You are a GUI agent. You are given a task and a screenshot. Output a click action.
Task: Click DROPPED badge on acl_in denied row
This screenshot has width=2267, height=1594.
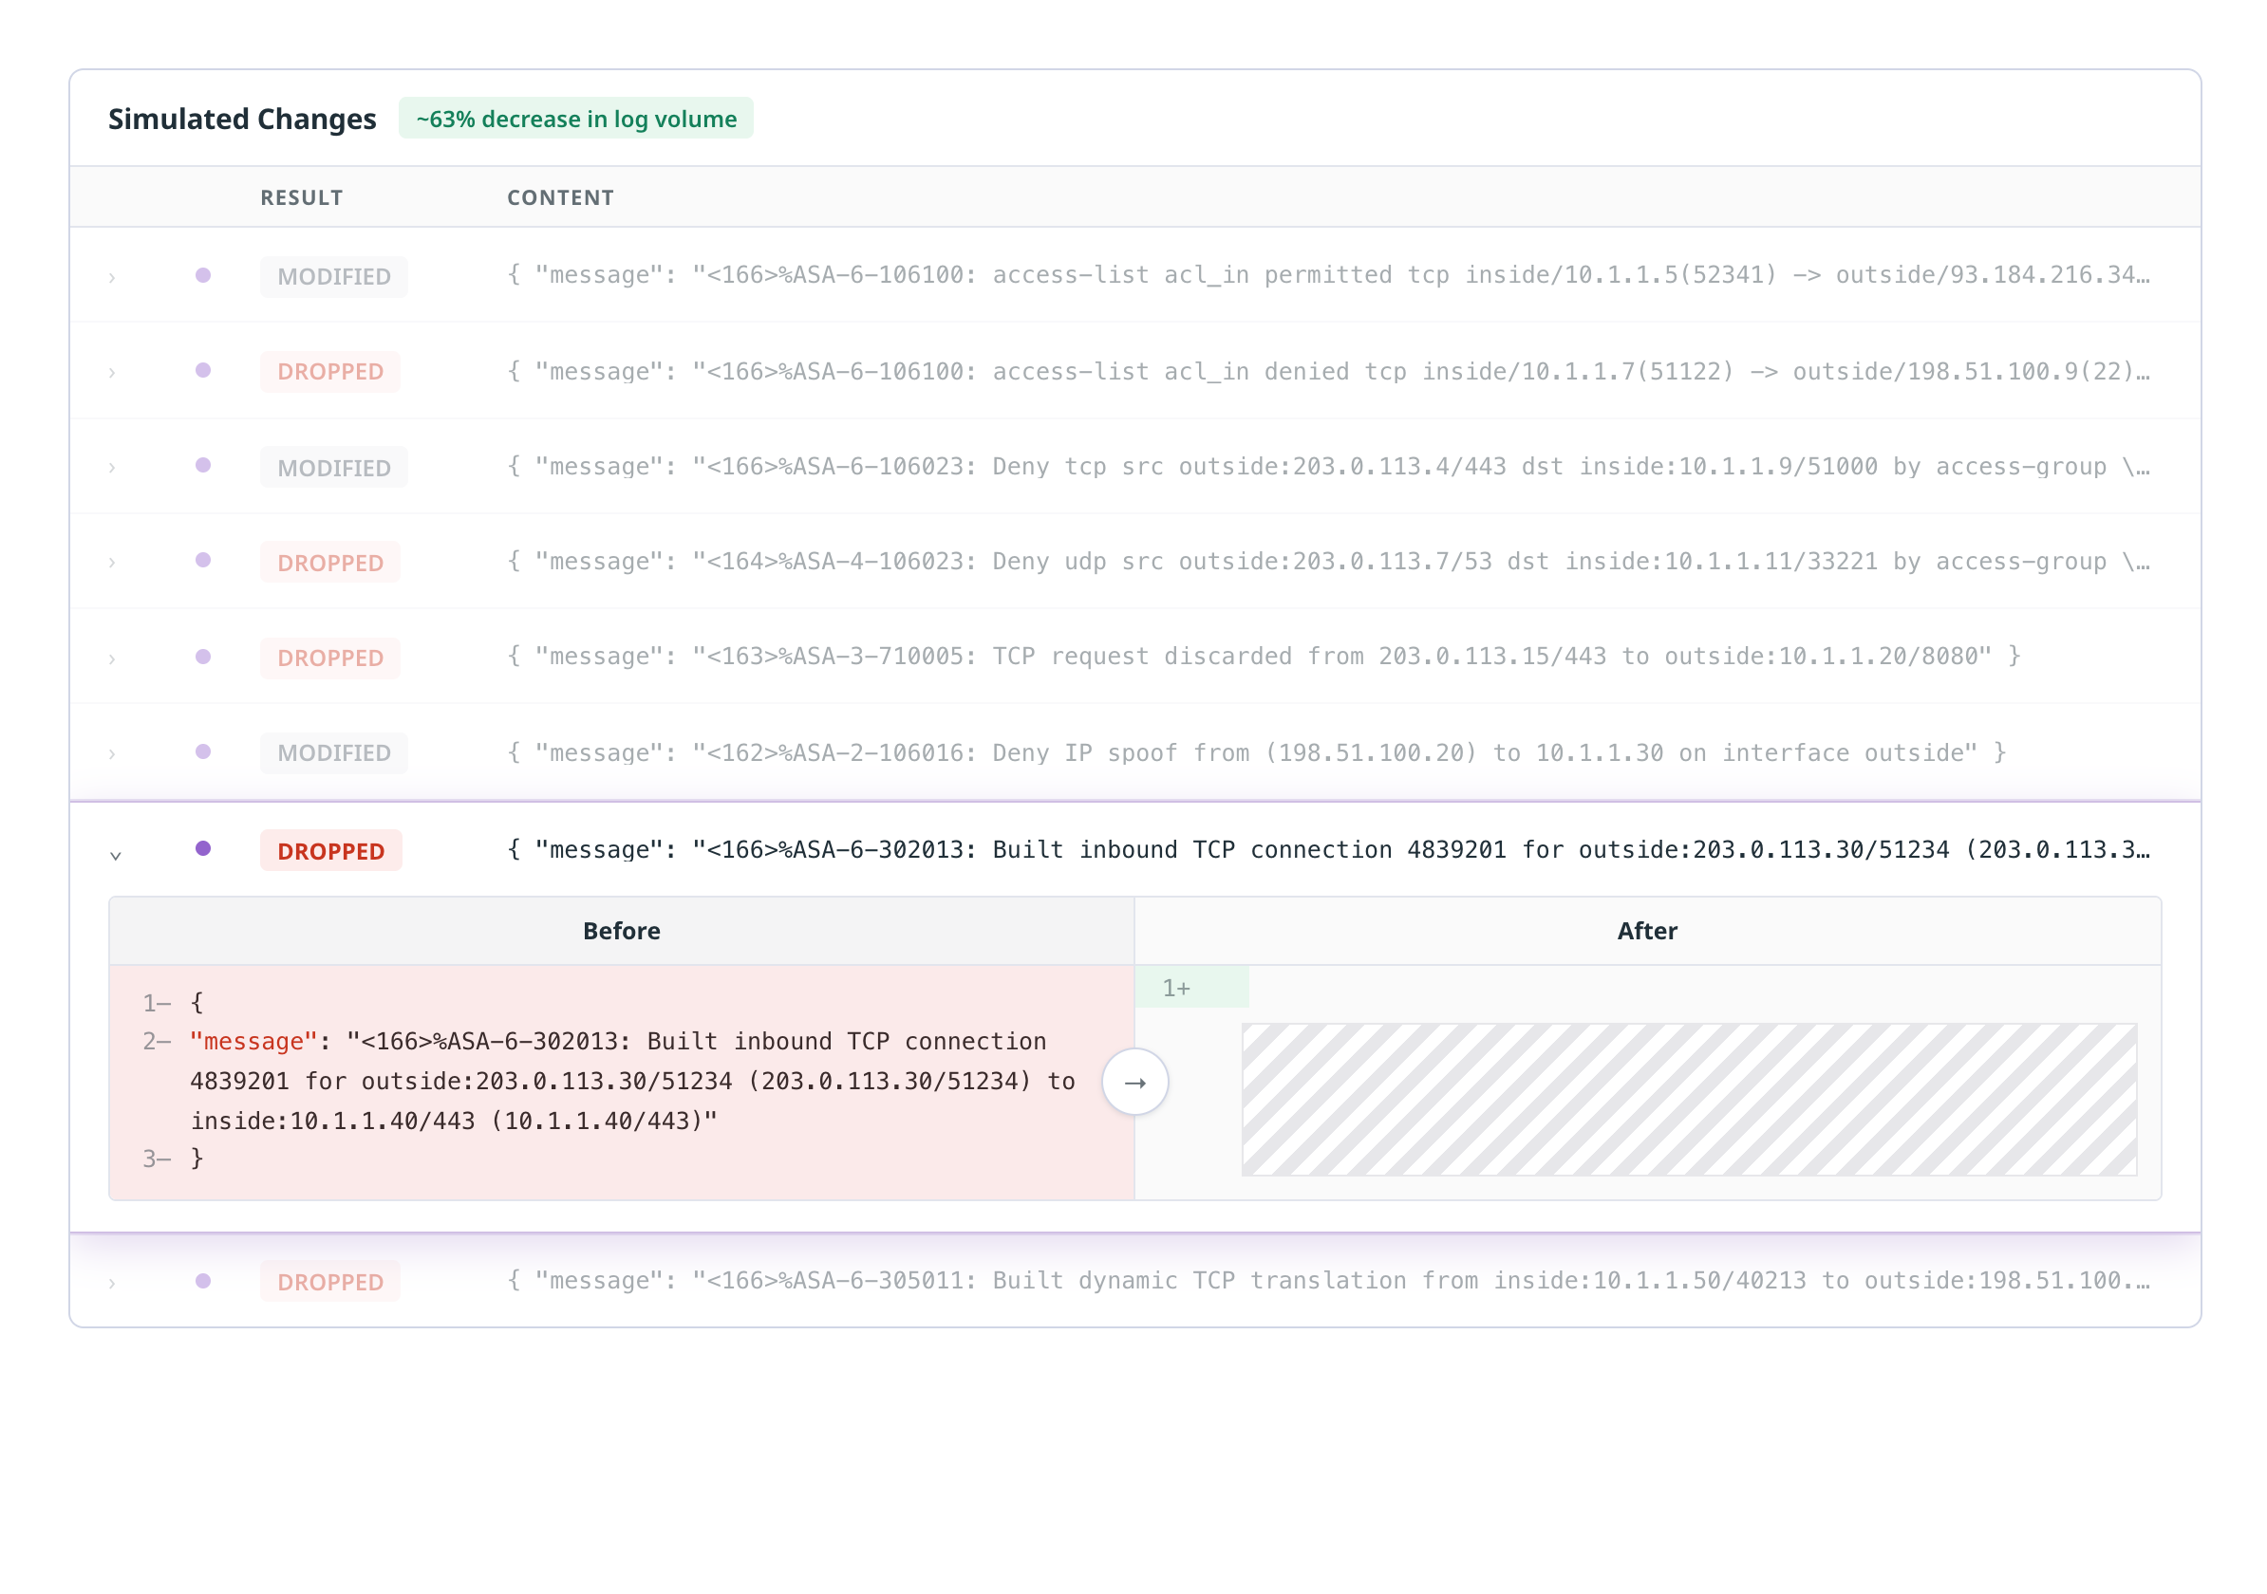pyautogui.click(x=329, y=371)
